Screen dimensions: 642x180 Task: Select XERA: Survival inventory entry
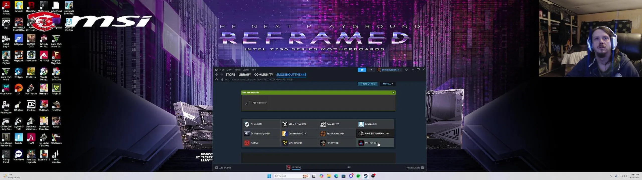click(299, 124)
